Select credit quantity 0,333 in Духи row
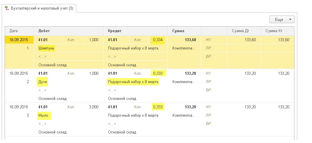The height and width of the screenshot is (143, 312). 158,74
